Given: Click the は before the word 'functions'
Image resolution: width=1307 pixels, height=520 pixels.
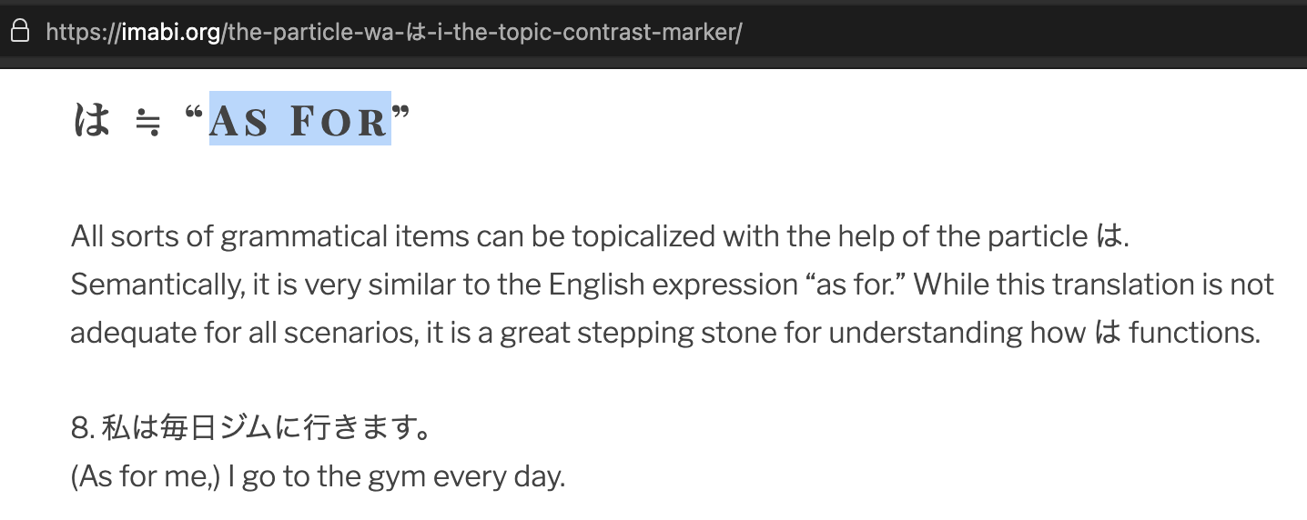Looking at the screenshot, I should 1107,333.
